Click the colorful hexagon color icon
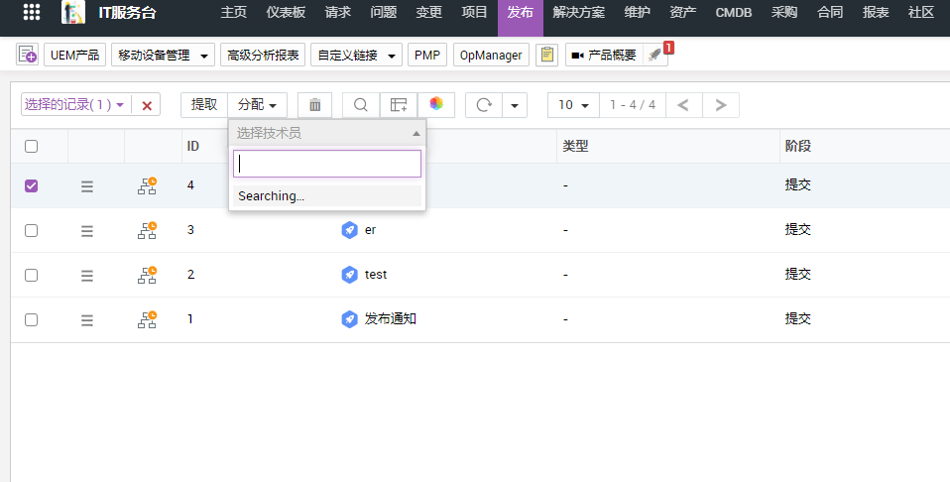The image size is (950, 482). [436, 105]
